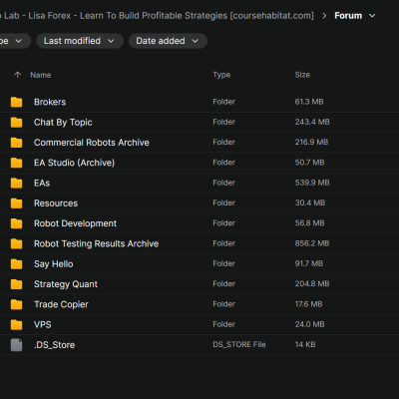Click the .DS_Store file icon
399x399 pixels.
(x=16, y=345)
